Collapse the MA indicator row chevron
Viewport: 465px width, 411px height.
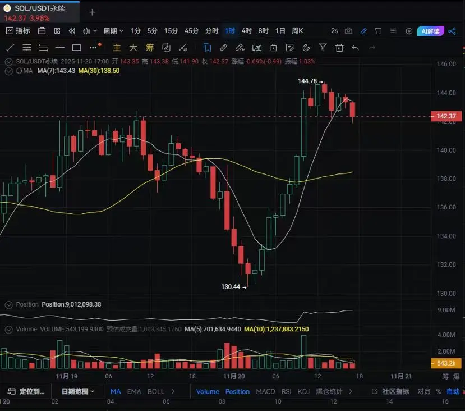9,71
